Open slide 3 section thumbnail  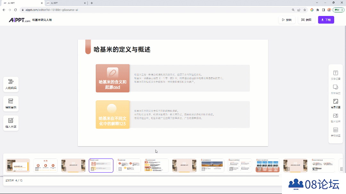(x=73, y=165)
